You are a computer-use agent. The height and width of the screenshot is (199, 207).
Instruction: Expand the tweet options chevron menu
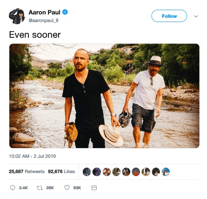tap(196, 16)
